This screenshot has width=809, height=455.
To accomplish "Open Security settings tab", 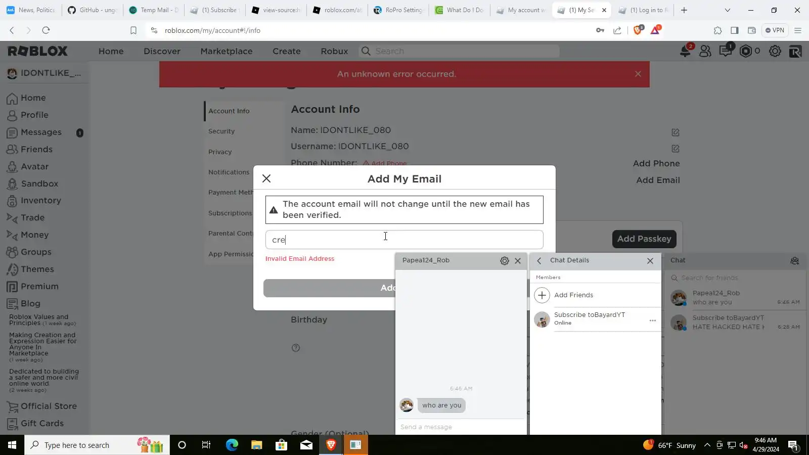I will 221,131.
